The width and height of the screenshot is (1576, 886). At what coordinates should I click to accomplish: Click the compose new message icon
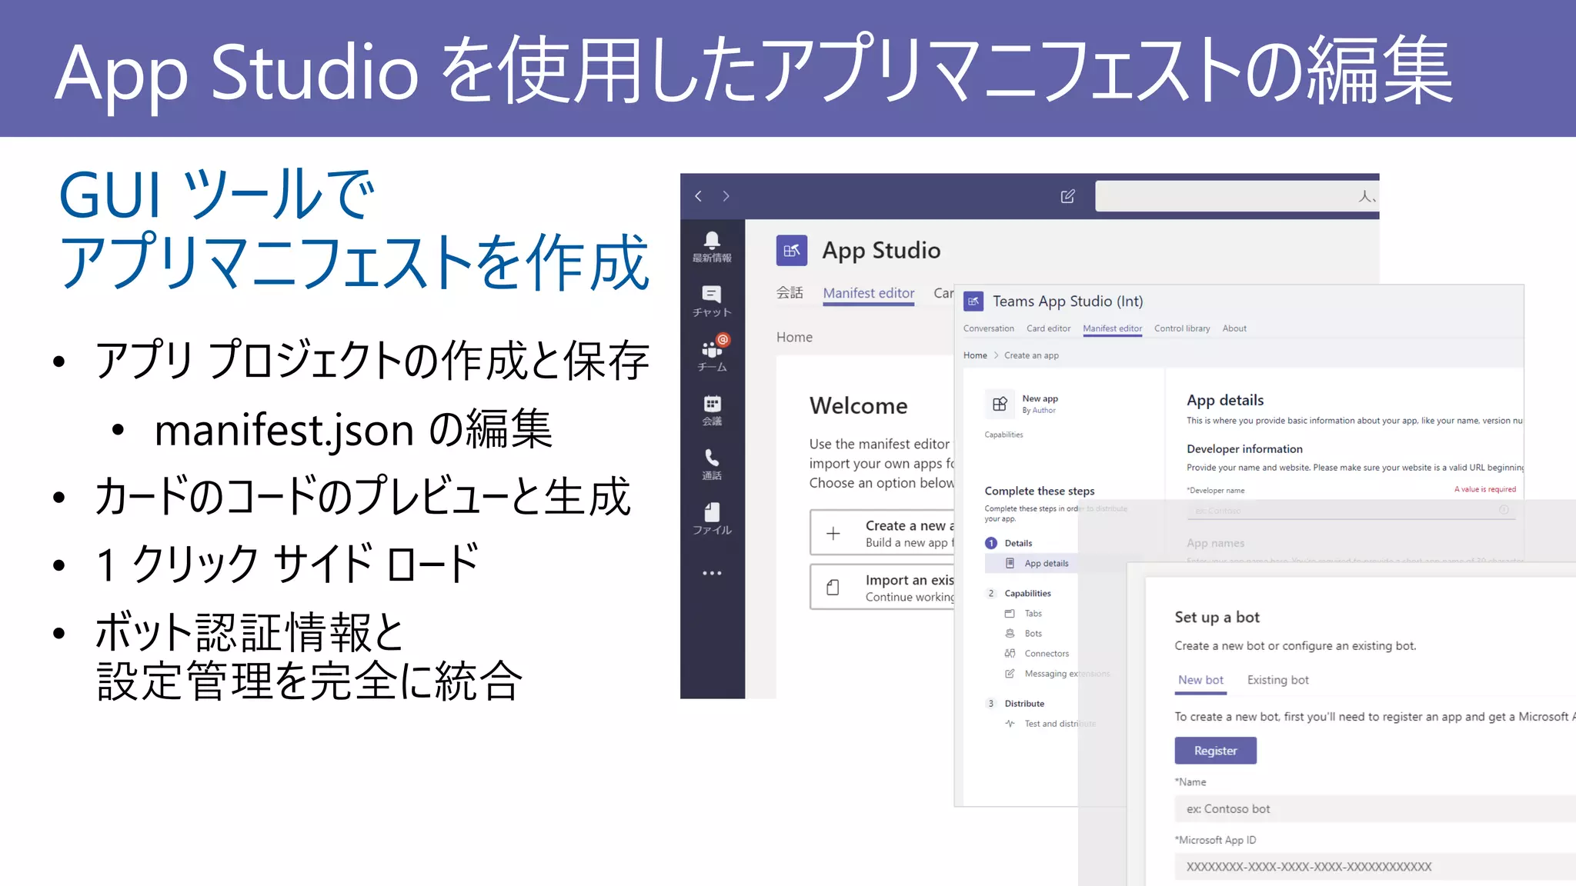(x=1067, y=196)
